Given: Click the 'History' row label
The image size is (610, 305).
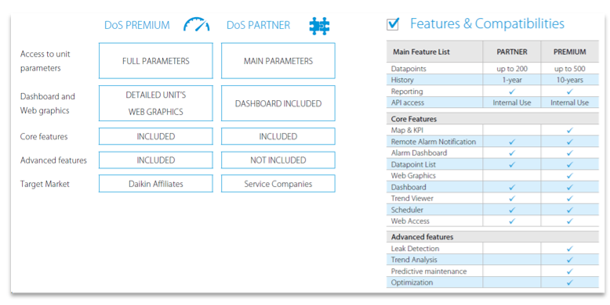Looking at the screenshot, I should tap(402, 80).
